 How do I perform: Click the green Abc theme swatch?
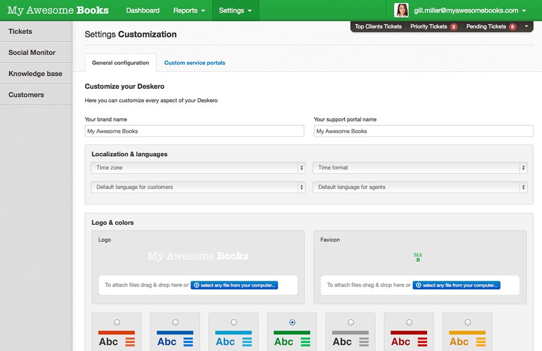click(292, 339)
